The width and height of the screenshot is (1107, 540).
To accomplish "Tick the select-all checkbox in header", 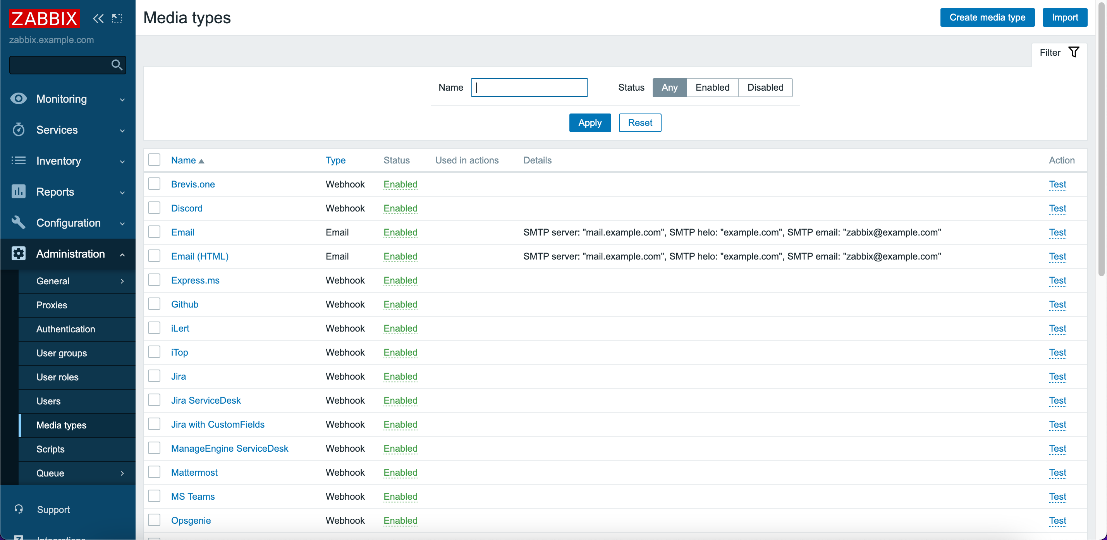I will tap(154, 160).
